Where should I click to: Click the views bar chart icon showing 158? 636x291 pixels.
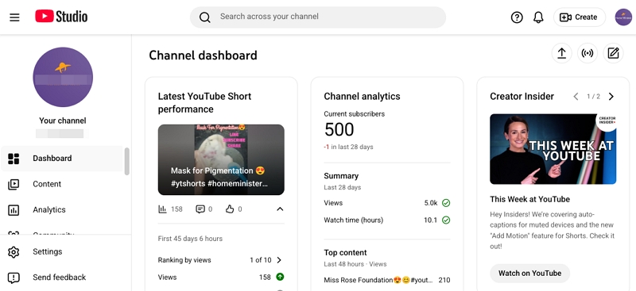tap(162, 209)
